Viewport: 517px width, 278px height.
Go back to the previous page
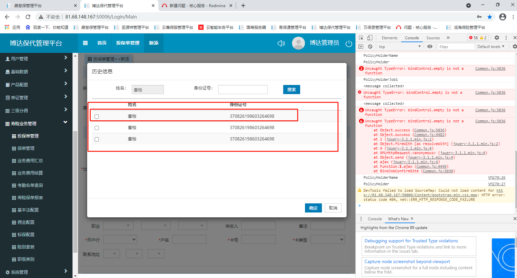(7, 17)
